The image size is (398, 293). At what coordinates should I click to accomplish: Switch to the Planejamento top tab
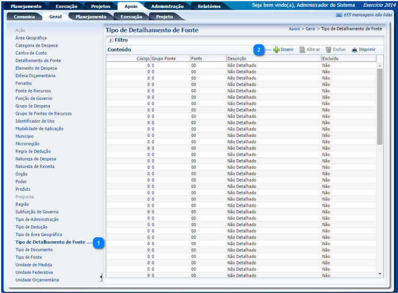(26, 6)
